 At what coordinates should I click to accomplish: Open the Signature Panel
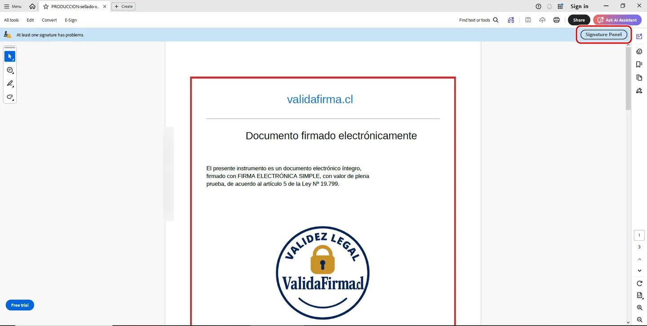[603, 35]
